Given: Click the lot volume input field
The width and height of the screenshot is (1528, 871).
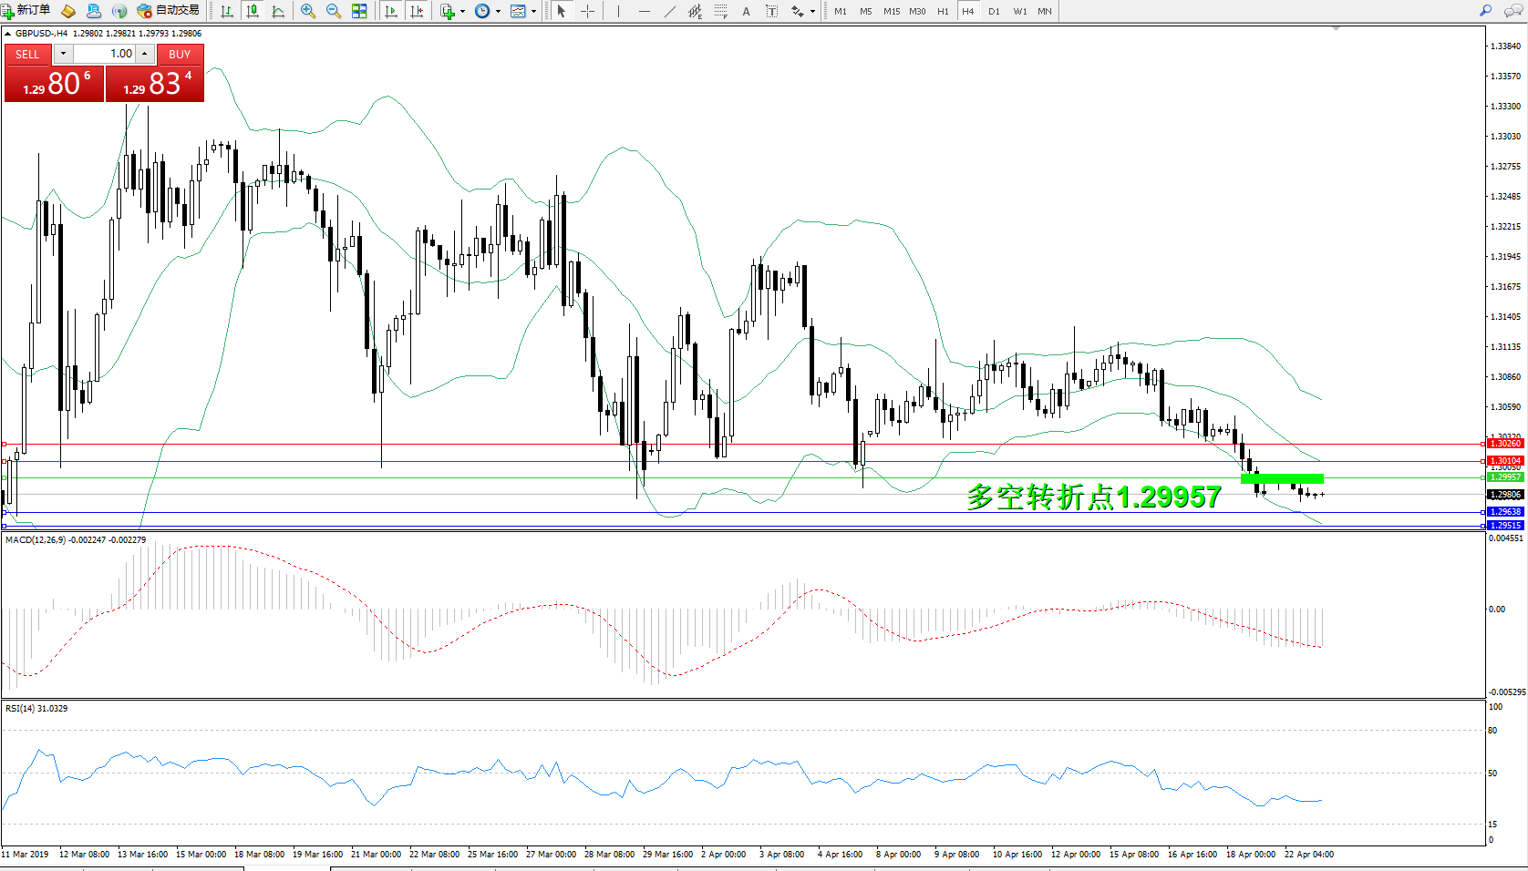Looking at the screenshot, I should [x=105, y=54].
